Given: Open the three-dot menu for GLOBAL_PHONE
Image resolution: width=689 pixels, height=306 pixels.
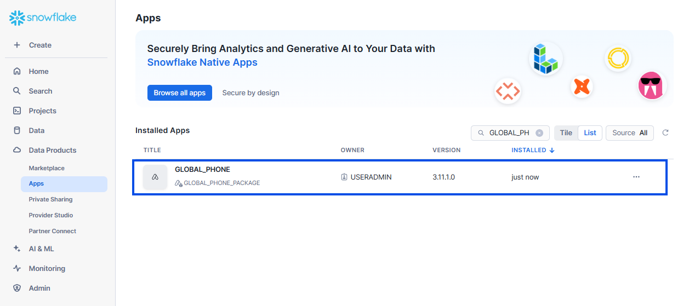Looking at the screenshot, I should coord(636,177).
